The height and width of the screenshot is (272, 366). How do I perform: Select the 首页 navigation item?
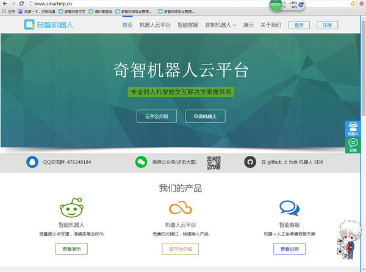pos(127,25)
